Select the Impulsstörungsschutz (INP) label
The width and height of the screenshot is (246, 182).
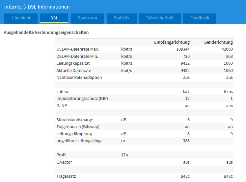click(x=82, y=99)
